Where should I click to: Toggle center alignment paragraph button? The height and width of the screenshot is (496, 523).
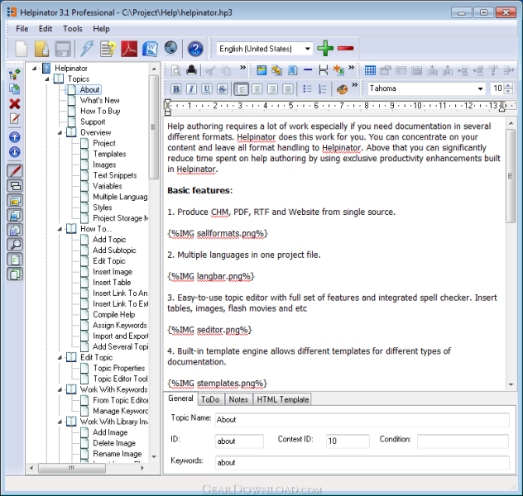click(257, 89)
